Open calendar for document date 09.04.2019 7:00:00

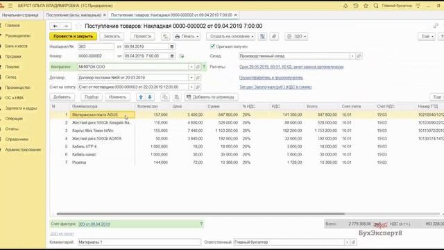coord(172,56)
